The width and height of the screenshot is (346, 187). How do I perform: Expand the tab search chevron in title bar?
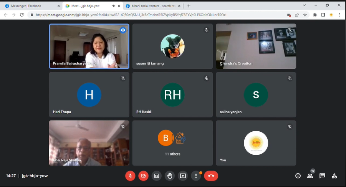[304, 5]
